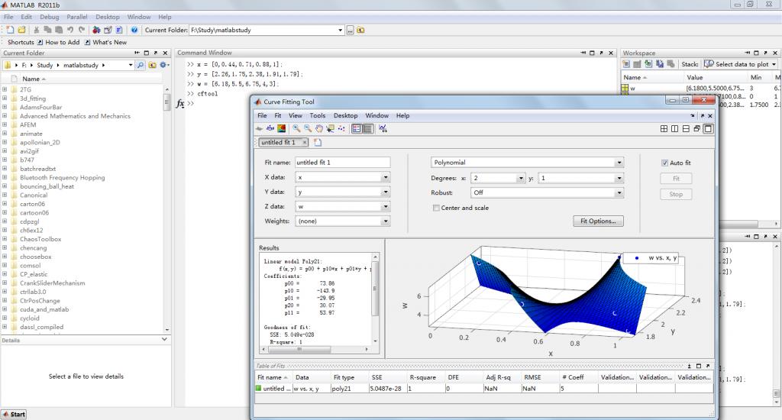Click the search icon in Current Folder
Viewport: 782px width, 420px height.
pos(141,66)
